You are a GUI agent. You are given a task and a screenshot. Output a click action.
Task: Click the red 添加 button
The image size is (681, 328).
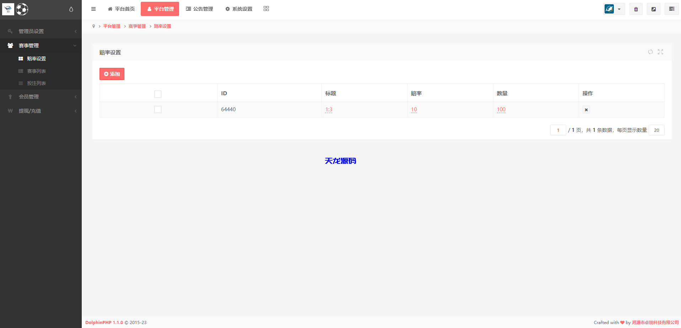(112, 74)
